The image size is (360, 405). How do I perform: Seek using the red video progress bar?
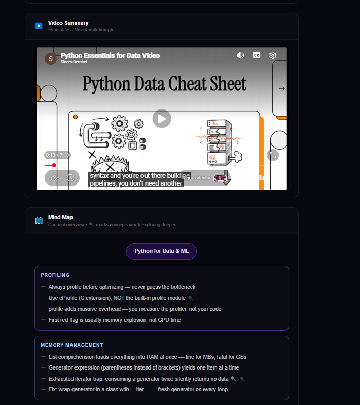click(x=56, y=165)
